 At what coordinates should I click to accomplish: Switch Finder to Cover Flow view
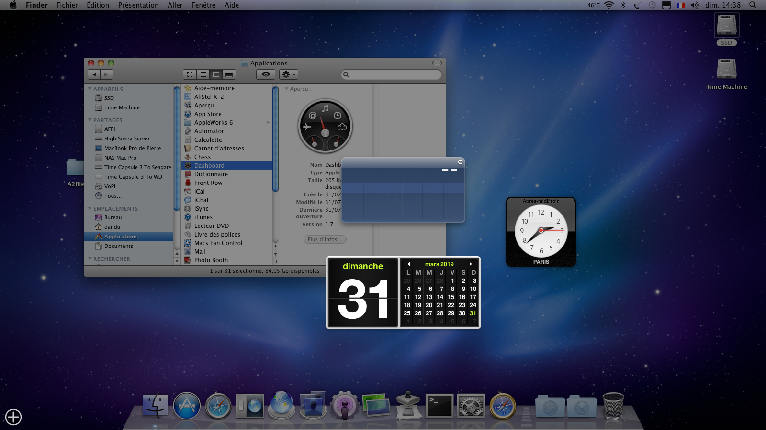229,75
